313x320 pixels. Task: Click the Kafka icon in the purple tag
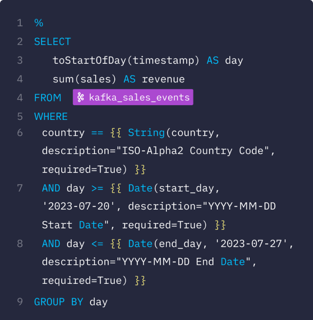[81, 97]
